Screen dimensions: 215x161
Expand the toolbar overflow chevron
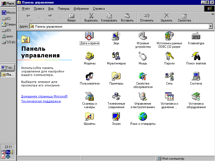tap(213, 14)
